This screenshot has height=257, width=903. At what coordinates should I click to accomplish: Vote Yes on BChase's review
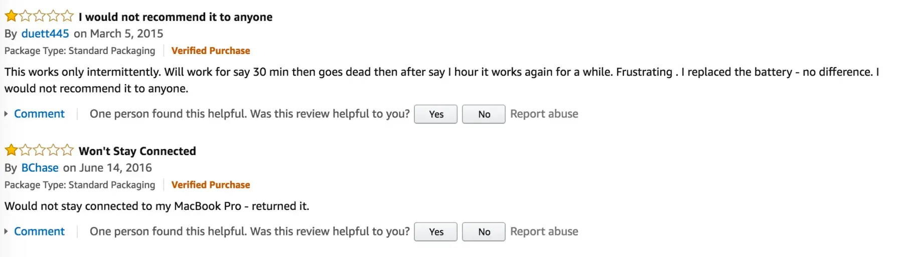pos(435,231)
